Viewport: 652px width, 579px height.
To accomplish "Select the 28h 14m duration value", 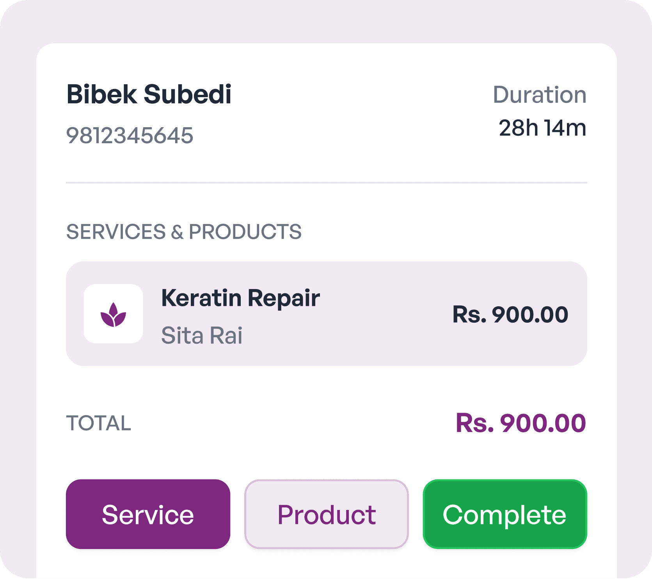I will pos(542,128).
